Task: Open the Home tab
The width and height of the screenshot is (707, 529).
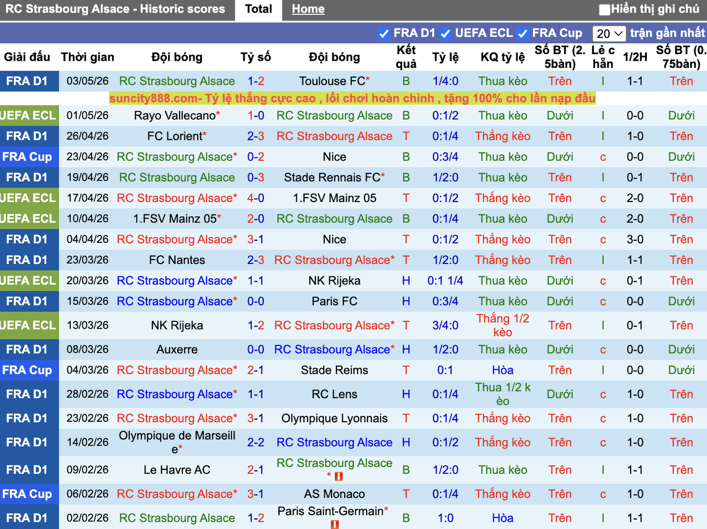Action: coord(308,9)
